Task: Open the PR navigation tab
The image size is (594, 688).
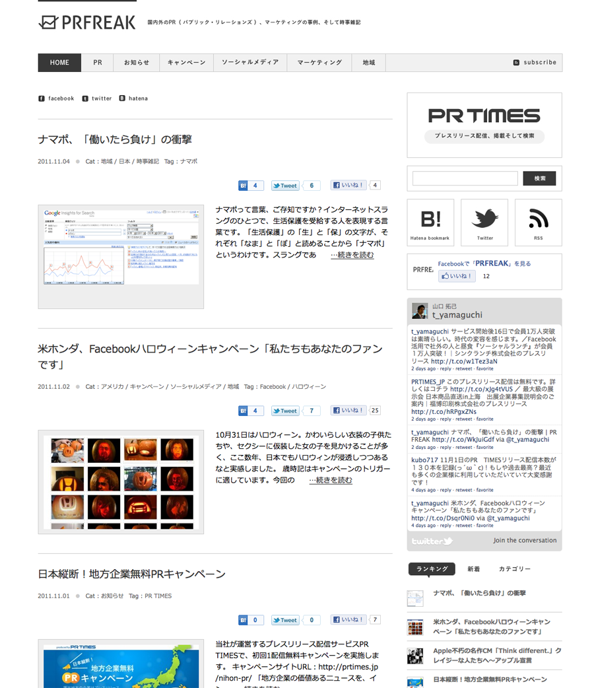Action: pyautogui.click(x=98, y=63)
